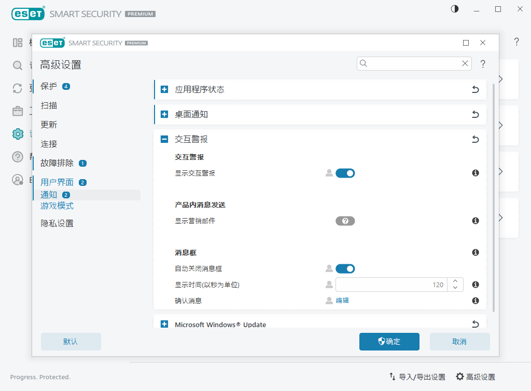
Task: Expand the 桌面通知 section
Action: point(164,114)
